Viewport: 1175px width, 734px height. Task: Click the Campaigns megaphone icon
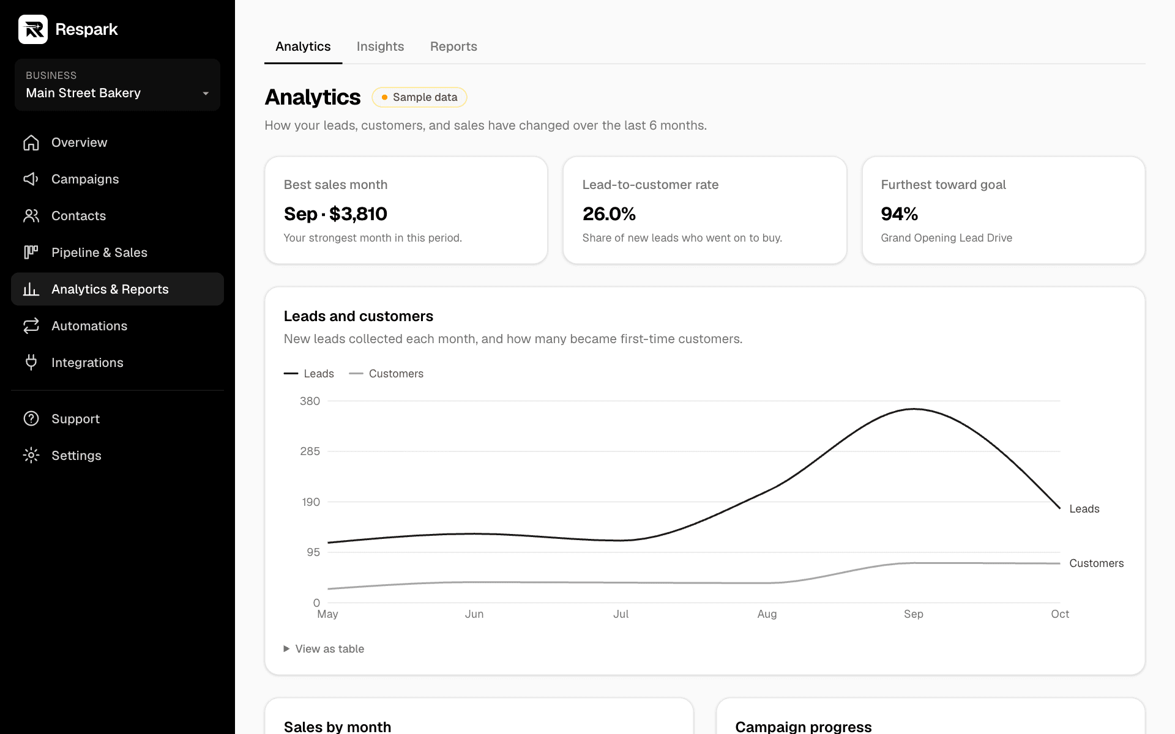coord(31,179)
